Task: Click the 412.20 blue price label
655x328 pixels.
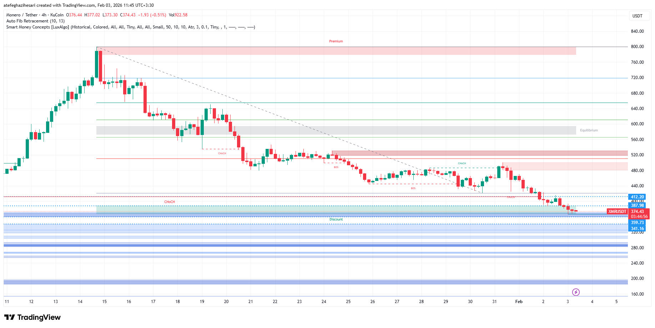Action: coord(637,197)
